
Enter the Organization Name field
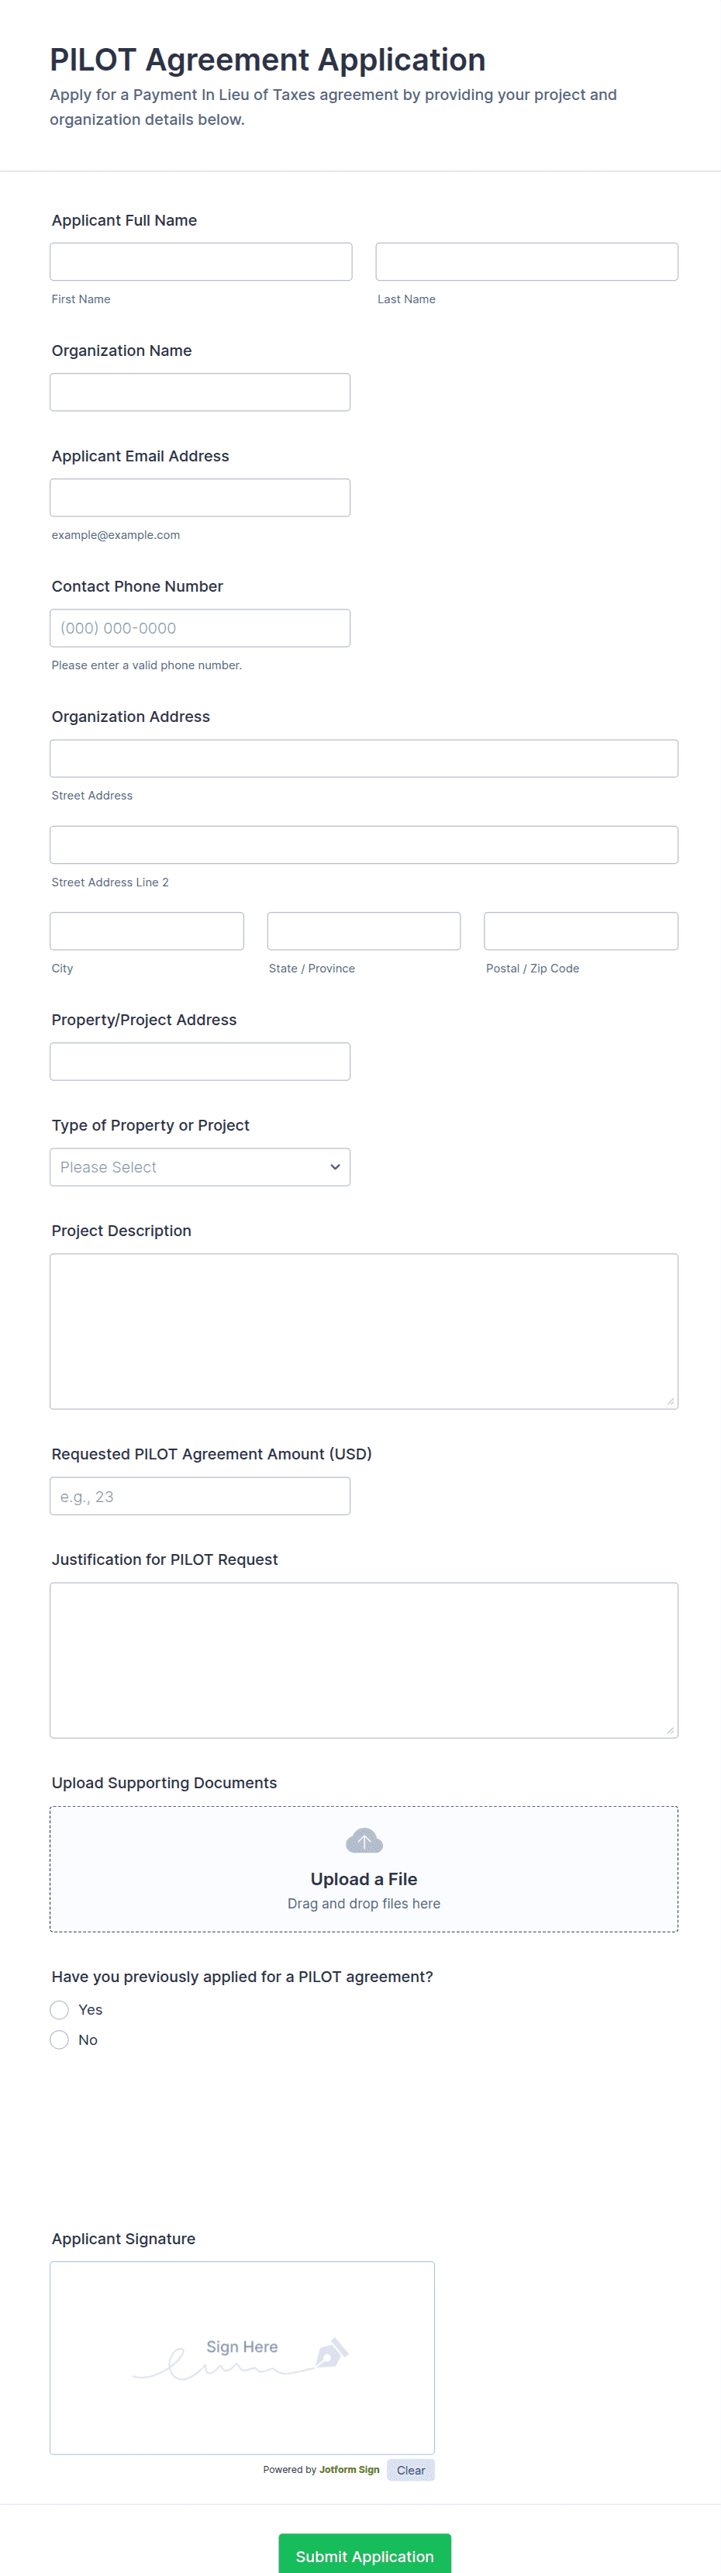[x=200, y=392]
